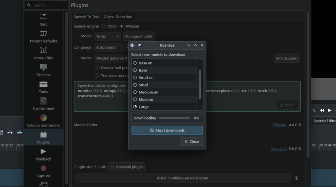
Task: Open Timeline settings category
Action: click(43, 70)
